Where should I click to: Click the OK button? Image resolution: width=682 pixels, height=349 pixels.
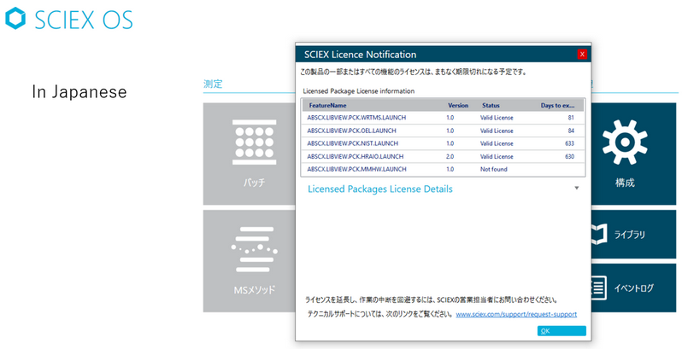coord(561,331)
